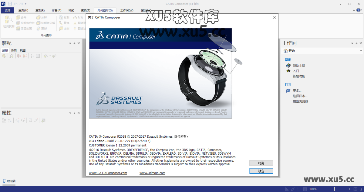Toggle auto-hide pin on 装配 panel
Viewport: 364px width, 192px height.
74,43
